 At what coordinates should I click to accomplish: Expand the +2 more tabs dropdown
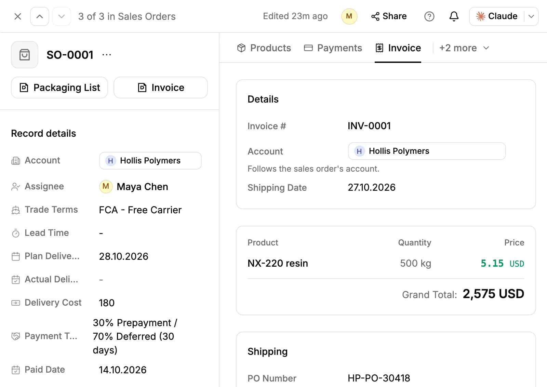pyautogui.click(x=464, y=48)
